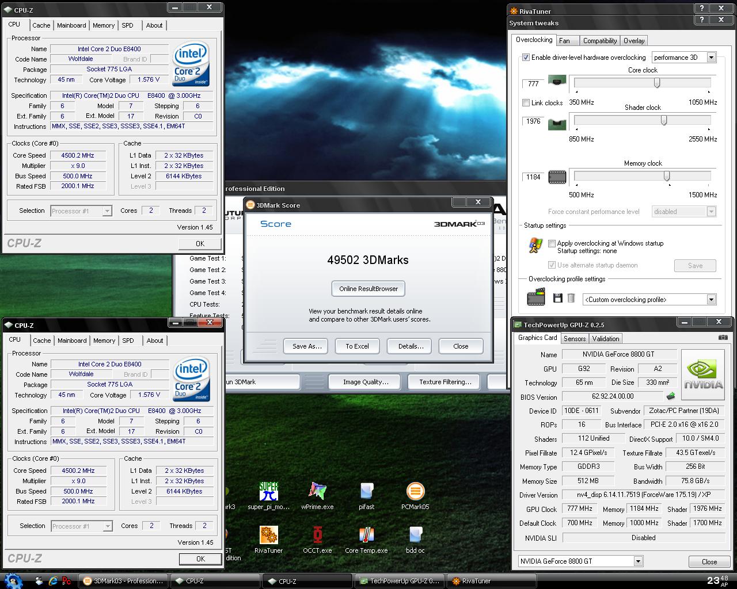737x589 pixels.
Task: Click the red PC quick launch icon
Action: pyautogui.click(x=66, y=581)
